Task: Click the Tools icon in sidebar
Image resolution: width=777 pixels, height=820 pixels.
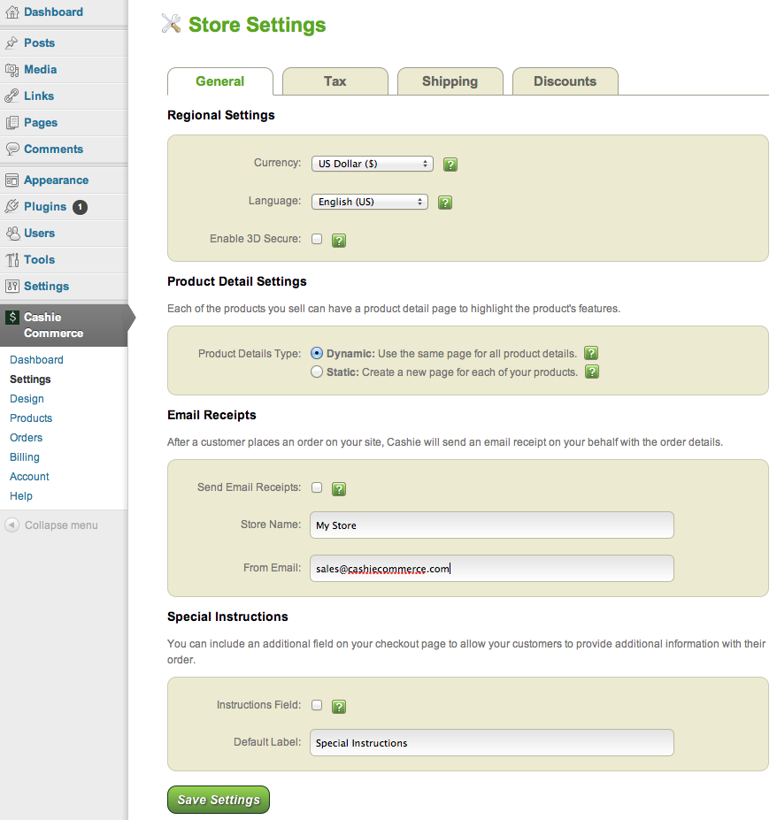Action: click(12, 260)
